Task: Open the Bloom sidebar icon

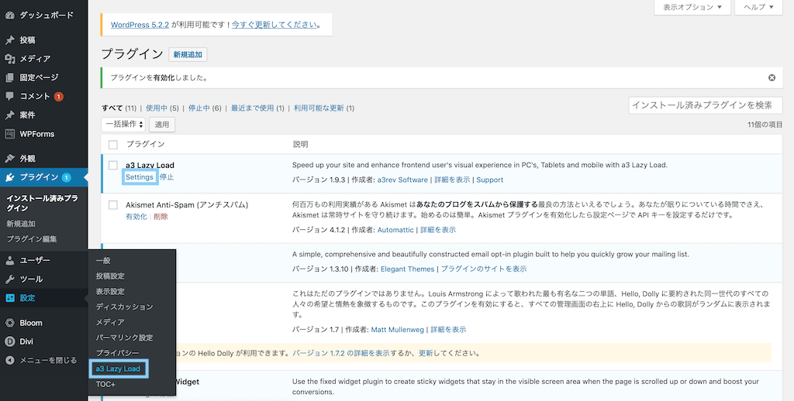Action: [9, 323]
